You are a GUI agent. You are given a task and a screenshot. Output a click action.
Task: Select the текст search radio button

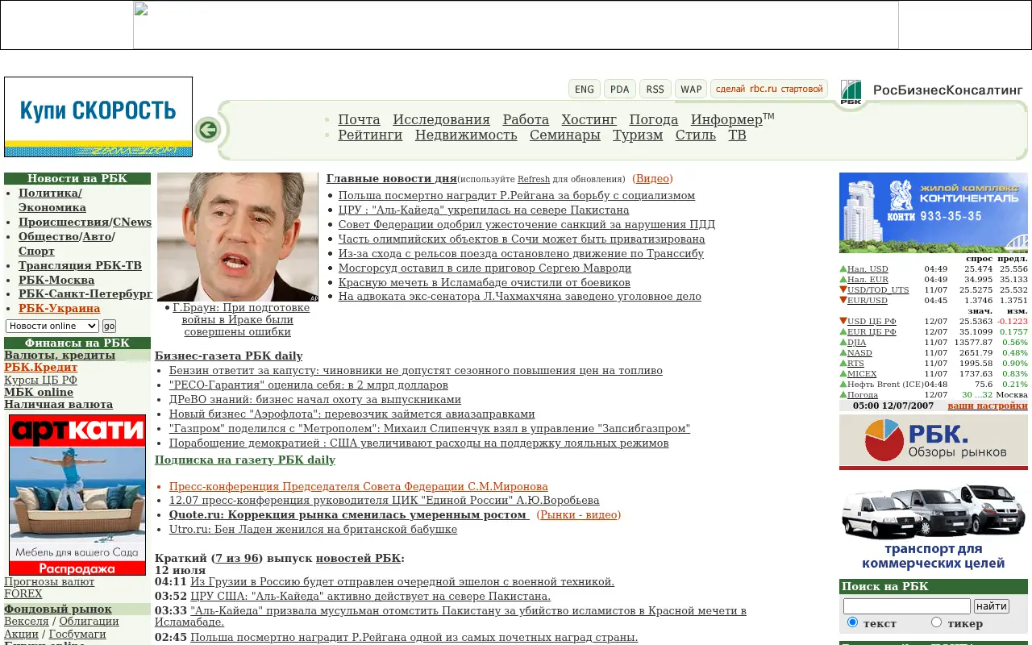click(x=852, y=622)
